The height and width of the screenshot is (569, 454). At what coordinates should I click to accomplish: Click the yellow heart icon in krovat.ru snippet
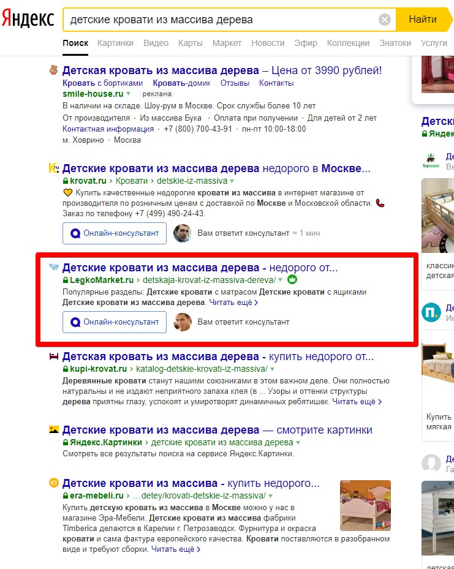click(67, 193)
